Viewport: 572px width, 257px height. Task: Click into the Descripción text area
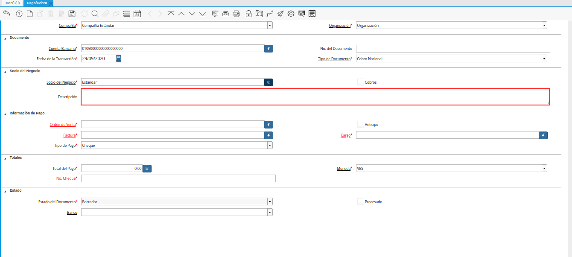tap(315, 97)
